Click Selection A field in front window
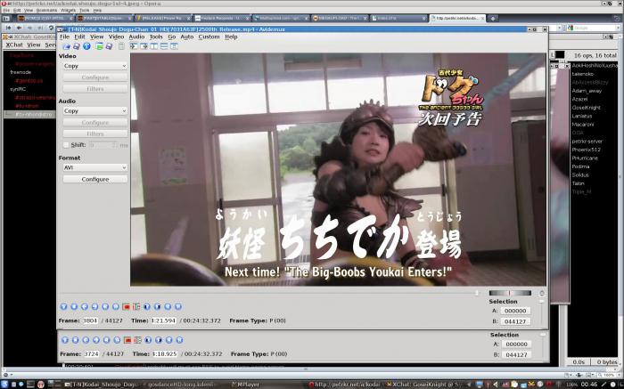 tap(515, 311)
